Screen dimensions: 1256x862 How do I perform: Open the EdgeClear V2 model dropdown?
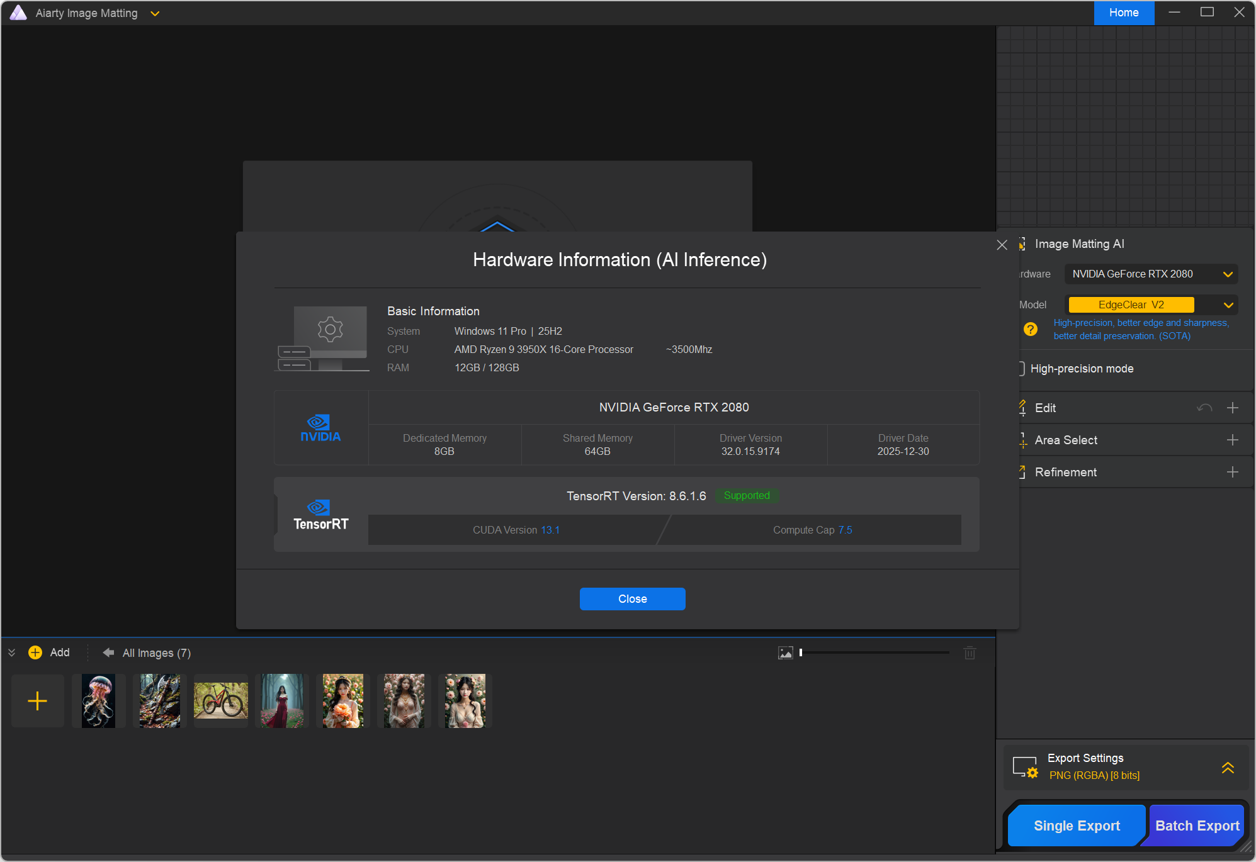1228,305
